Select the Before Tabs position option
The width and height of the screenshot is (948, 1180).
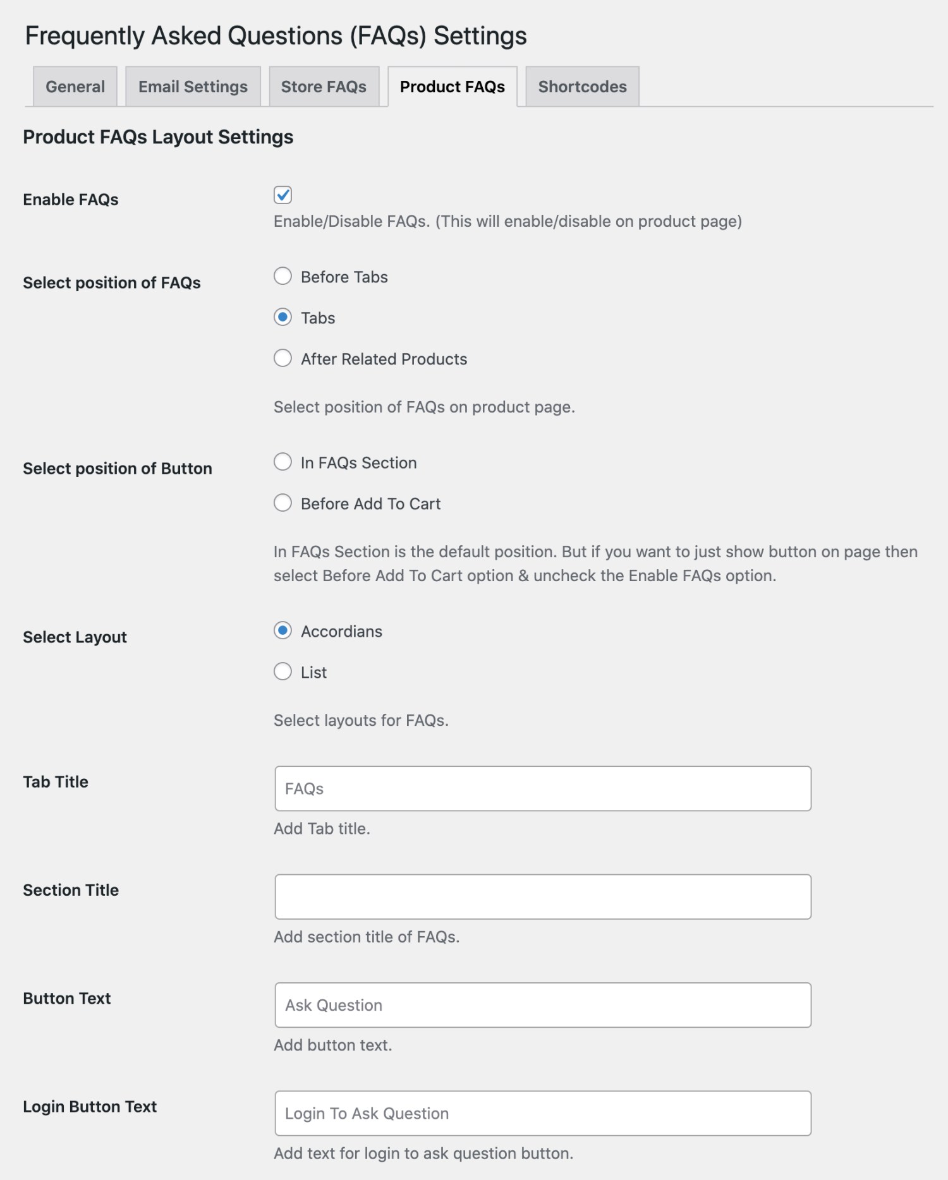click(x=283, y=276)
